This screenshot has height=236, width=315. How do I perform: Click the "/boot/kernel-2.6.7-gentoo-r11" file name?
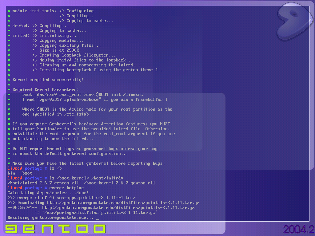coord(119,183)
